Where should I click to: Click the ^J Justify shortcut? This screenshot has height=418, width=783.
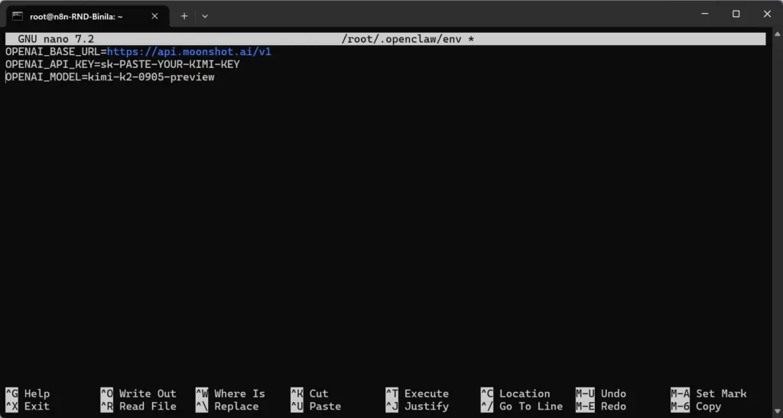pyautogui.click(x=417, y=406)
